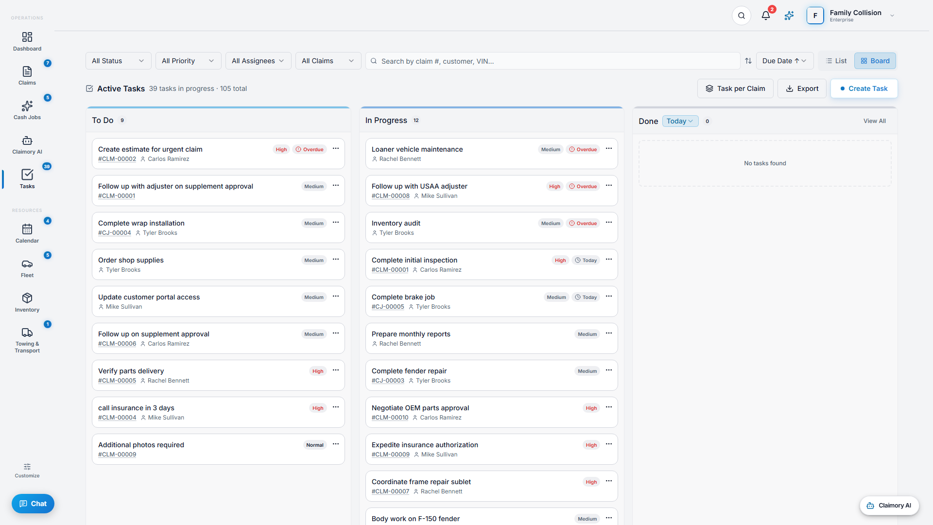Switch to List view
Image resolution: width=933 pixels, height=525 pixels.
[836, 61]
